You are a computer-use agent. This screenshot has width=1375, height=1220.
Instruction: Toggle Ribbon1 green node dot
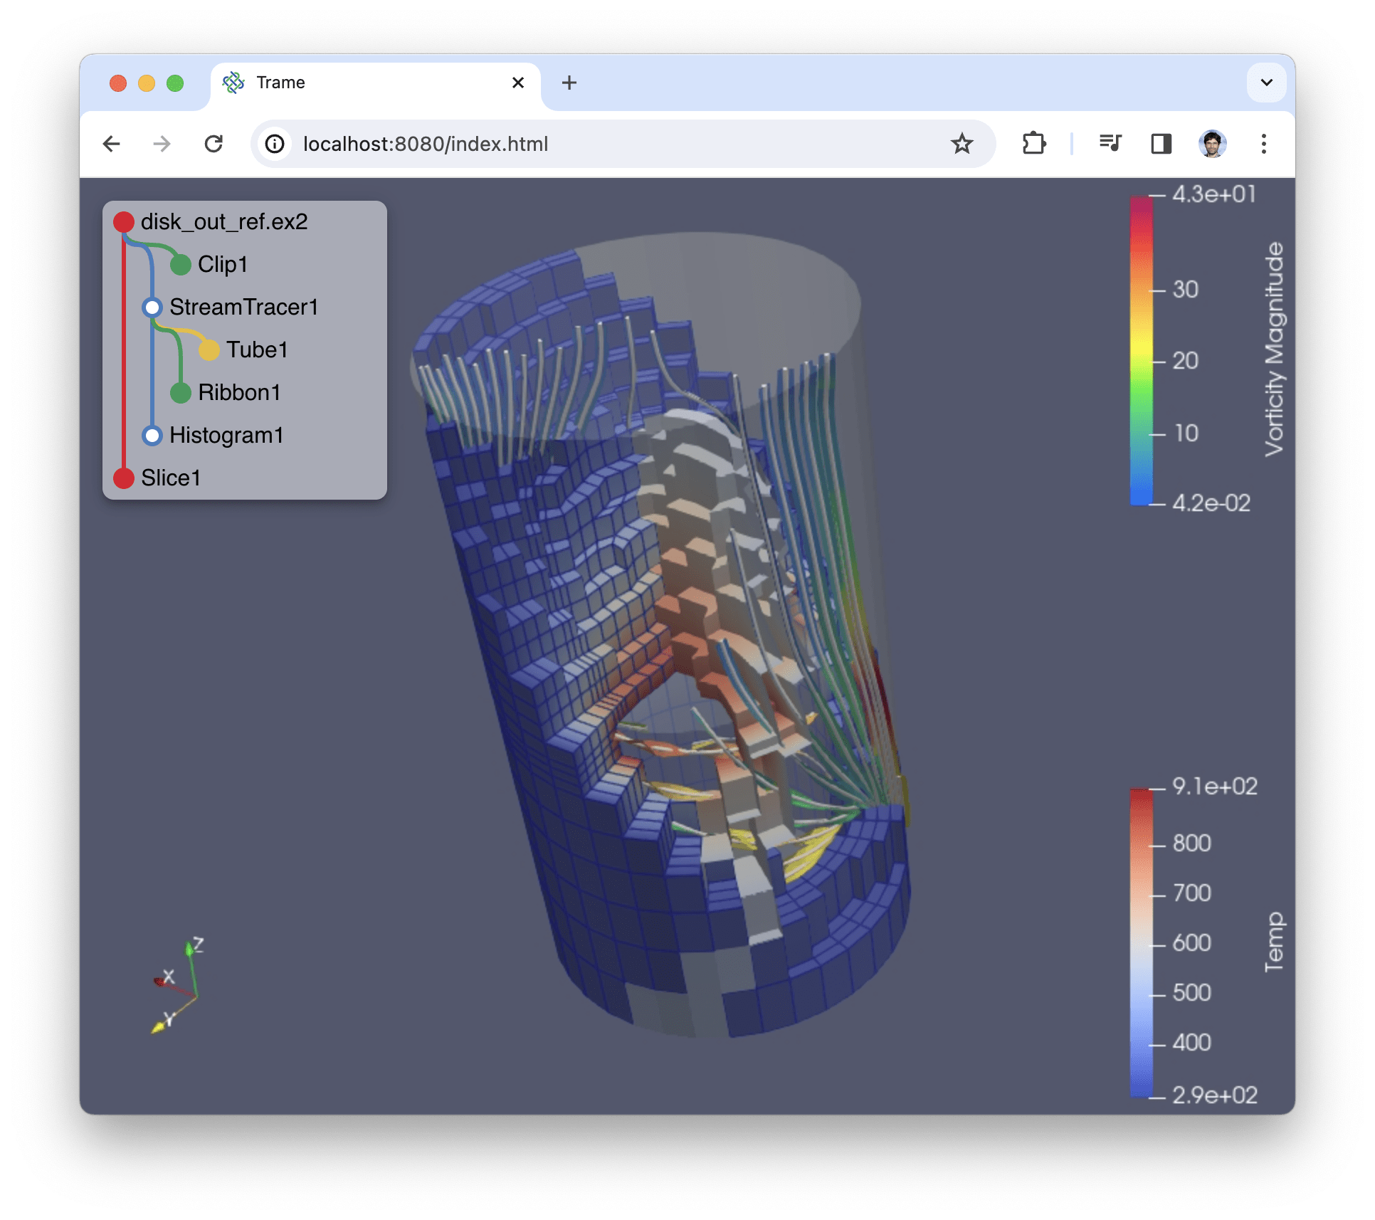point(181,393)
